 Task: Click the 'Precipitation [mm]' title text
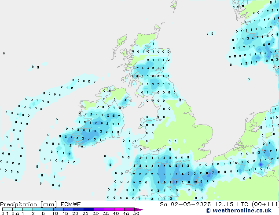pos(29,204)
